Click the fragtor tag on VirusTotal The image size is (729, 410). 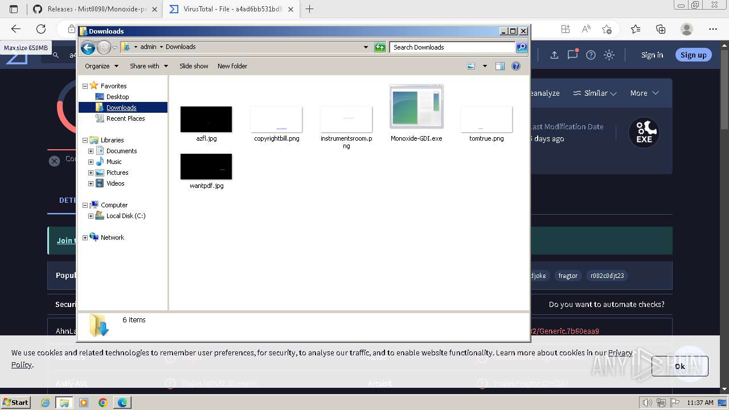(x=568, y=276)
